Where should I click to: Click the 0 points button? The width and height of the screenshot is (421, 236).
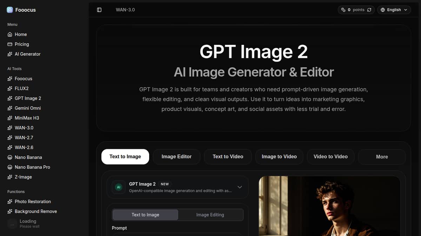356,10
